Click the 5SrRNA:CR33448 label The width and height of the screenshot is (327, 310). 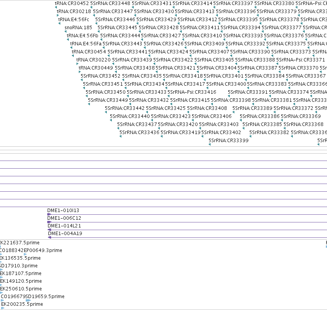coord(110,3)
